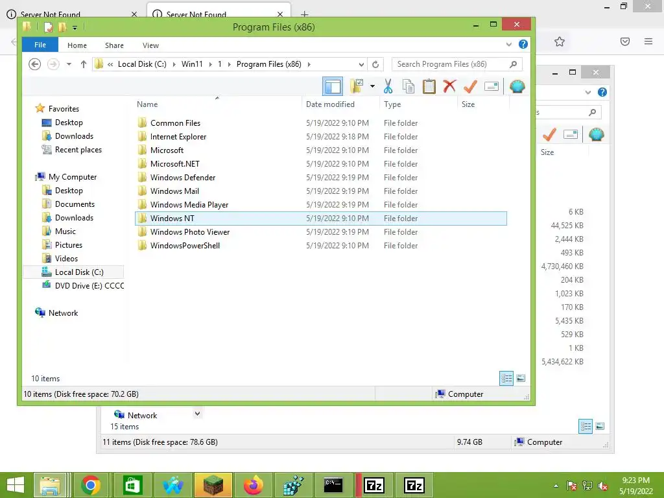Expand the chevron after Win11 in path
This screenshot has width=664, height=498.
[211, 64]
